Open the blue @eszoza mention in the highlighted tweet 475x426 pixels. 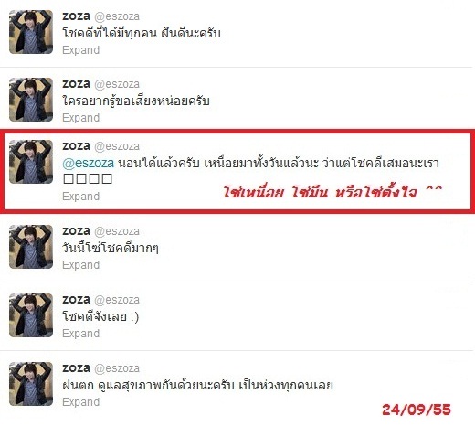pos(89,163)
